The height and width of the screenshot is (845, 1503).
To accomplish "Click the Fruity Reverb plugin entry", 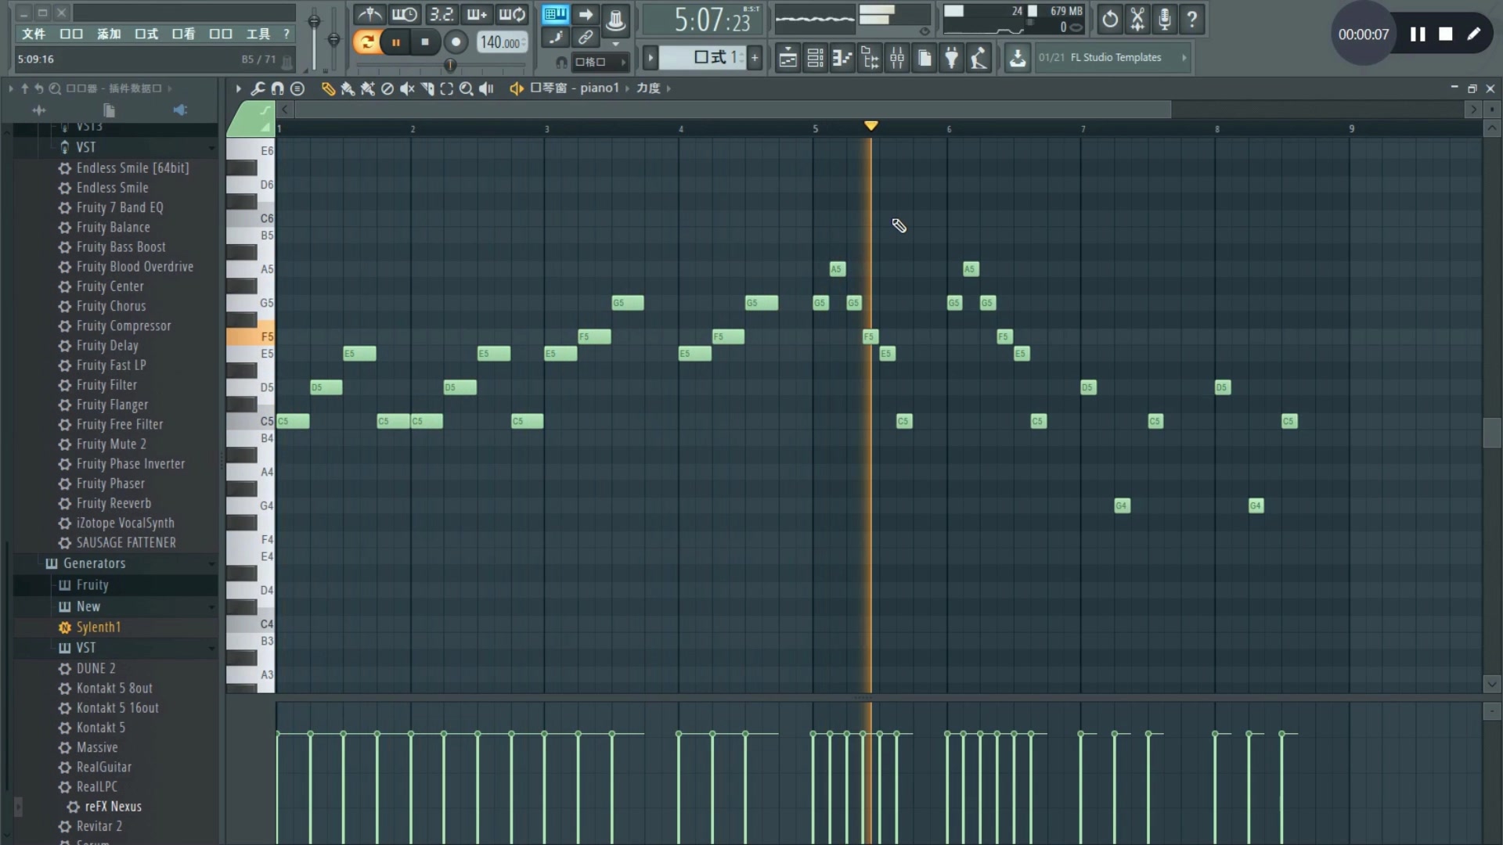I will point(113,502).
